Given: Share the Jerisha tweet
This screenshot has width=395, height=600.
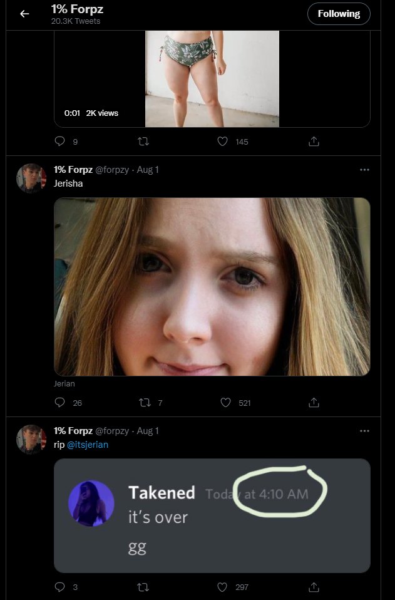Looking at the screenshot, I should pyautogui.click(x=314, y=403).
